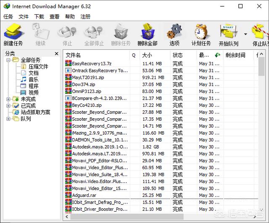Viewport: 269px width, 223px height.
Task: Select the IObit_Smart_Defrag_Pro download row
Action: click(161, 202)
